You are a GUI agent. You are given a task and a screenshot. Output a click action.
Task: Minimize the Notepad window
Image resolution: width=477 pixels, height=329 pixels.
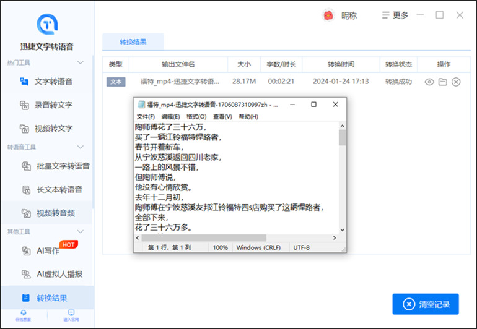[292, 105]
